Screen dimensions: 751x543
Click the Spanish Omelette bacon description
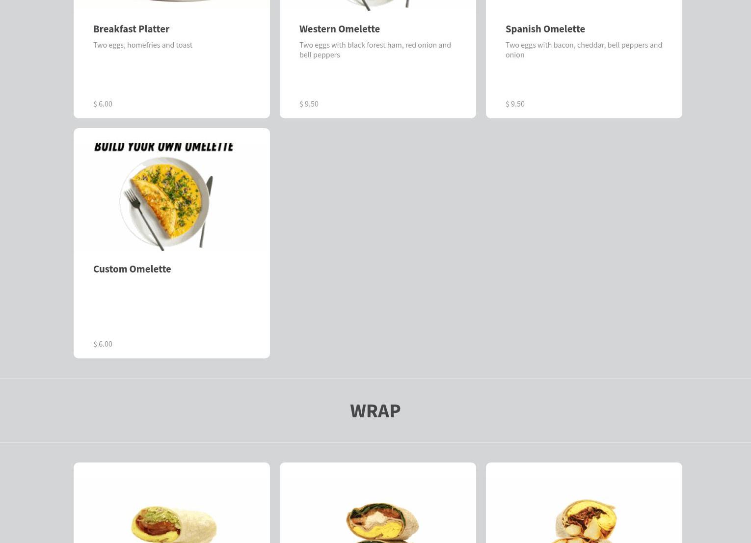pos(584,50)
